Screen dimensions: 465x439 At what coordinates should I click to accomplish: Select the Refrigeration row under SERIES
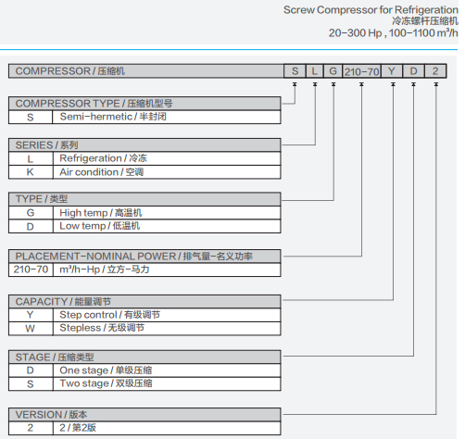point(145,158)
